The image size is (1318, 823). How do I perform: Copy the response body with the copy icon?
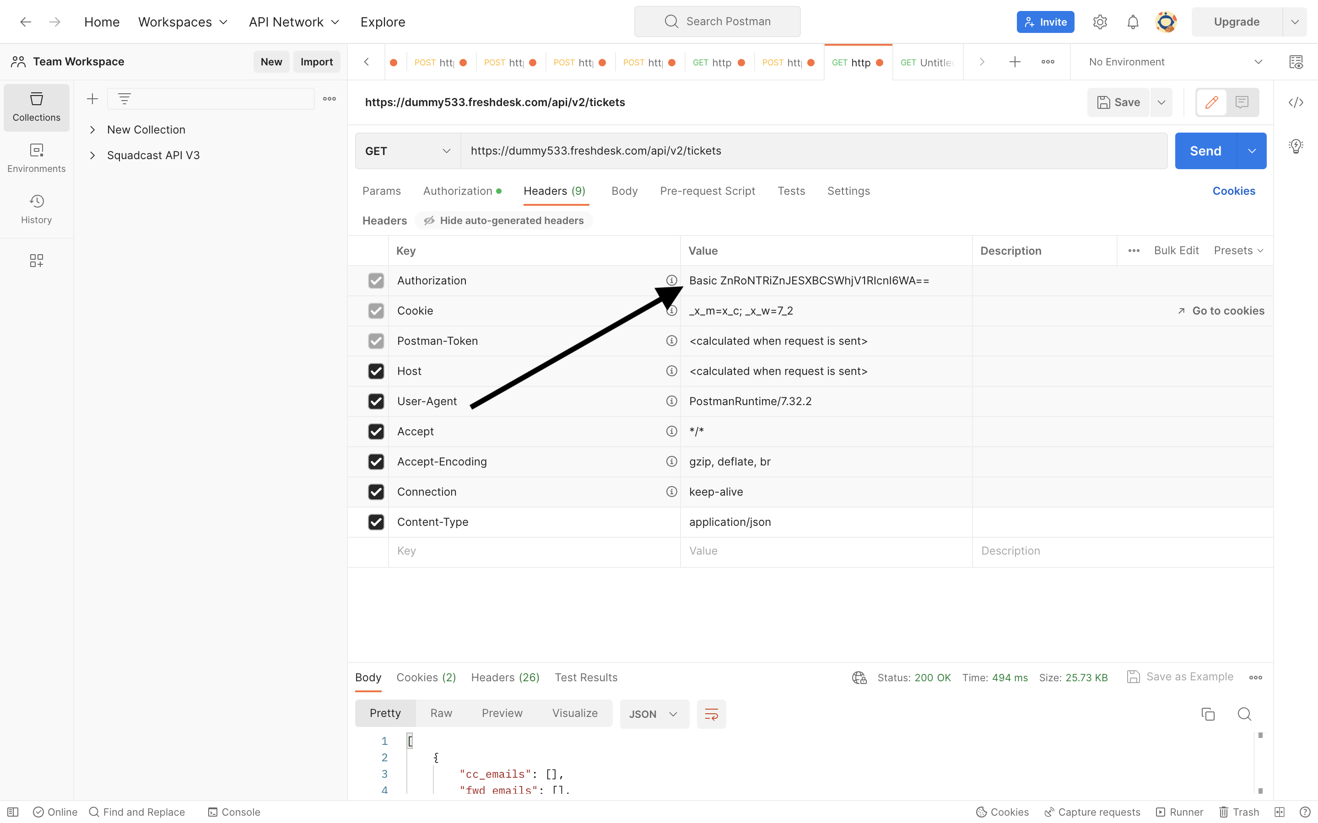[x=1207, y=714]
